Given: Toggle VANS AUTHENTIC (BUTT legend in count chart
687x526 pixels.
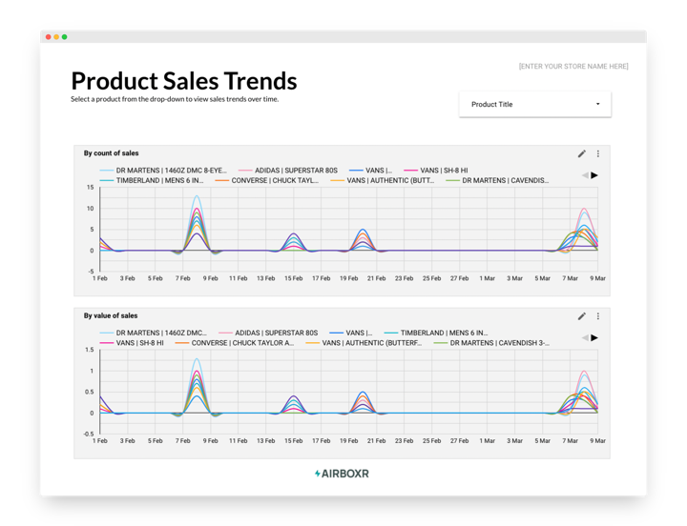Looking at the screenshot, I should coord(383,180).
